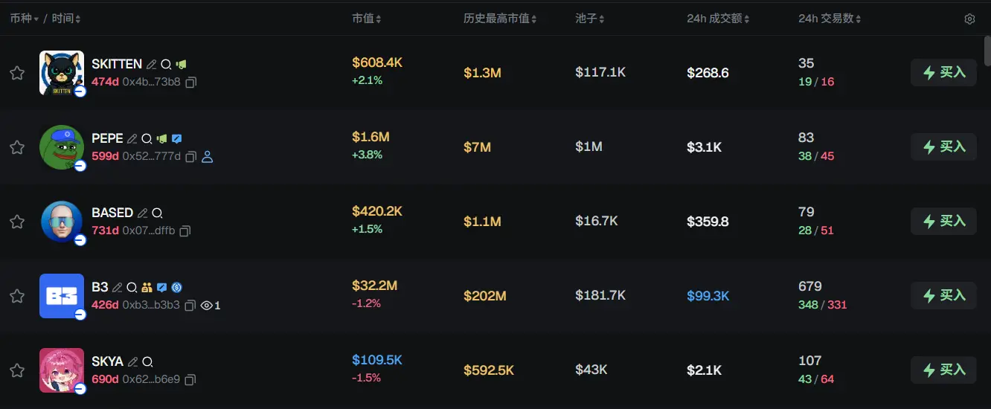Sort by 池子 column header
The height and width of the screenshot is (409, 991).
pos(590,19)
